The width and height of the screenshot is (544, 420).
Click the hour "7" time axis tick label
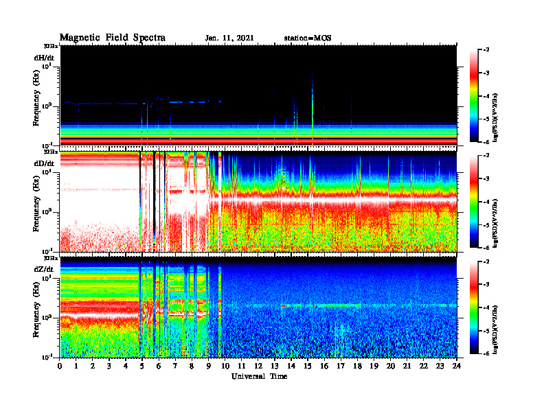[175, 366]
